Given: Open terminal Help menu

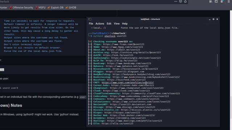Looking at the screenshot, I should [125, 23].
